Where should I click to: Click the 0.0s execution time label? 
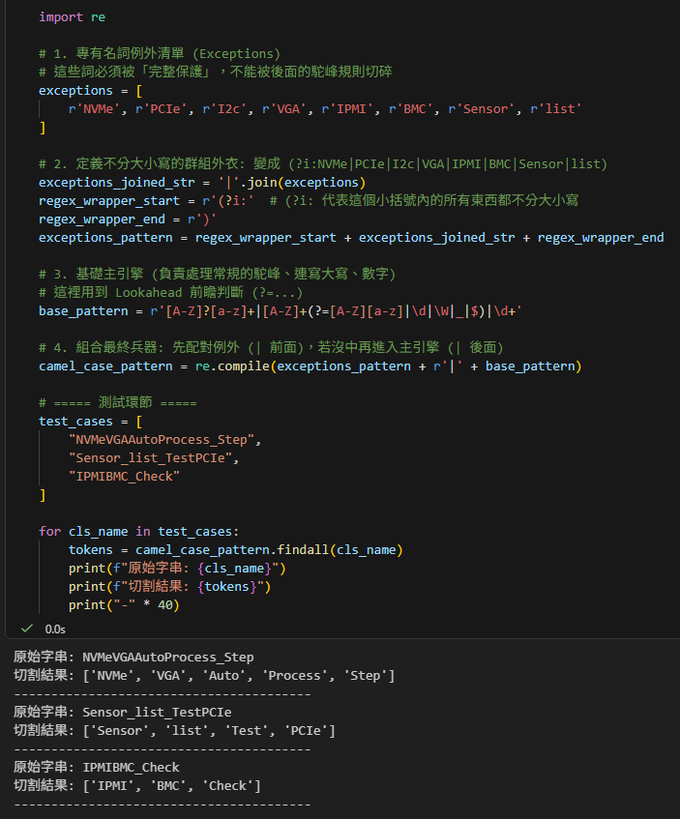[55, 629]
